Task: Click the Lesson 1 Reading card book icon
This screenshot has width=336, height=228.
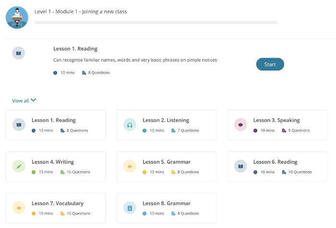Action: (x=19, y=125)
